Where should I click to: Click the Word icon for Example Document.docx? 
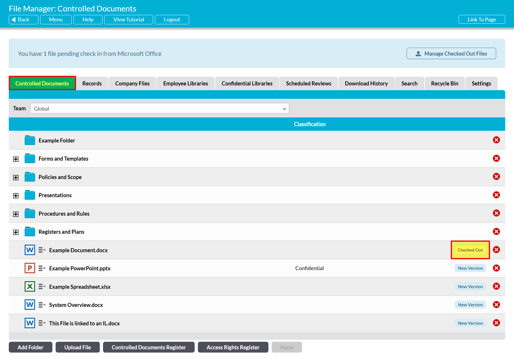30,250
